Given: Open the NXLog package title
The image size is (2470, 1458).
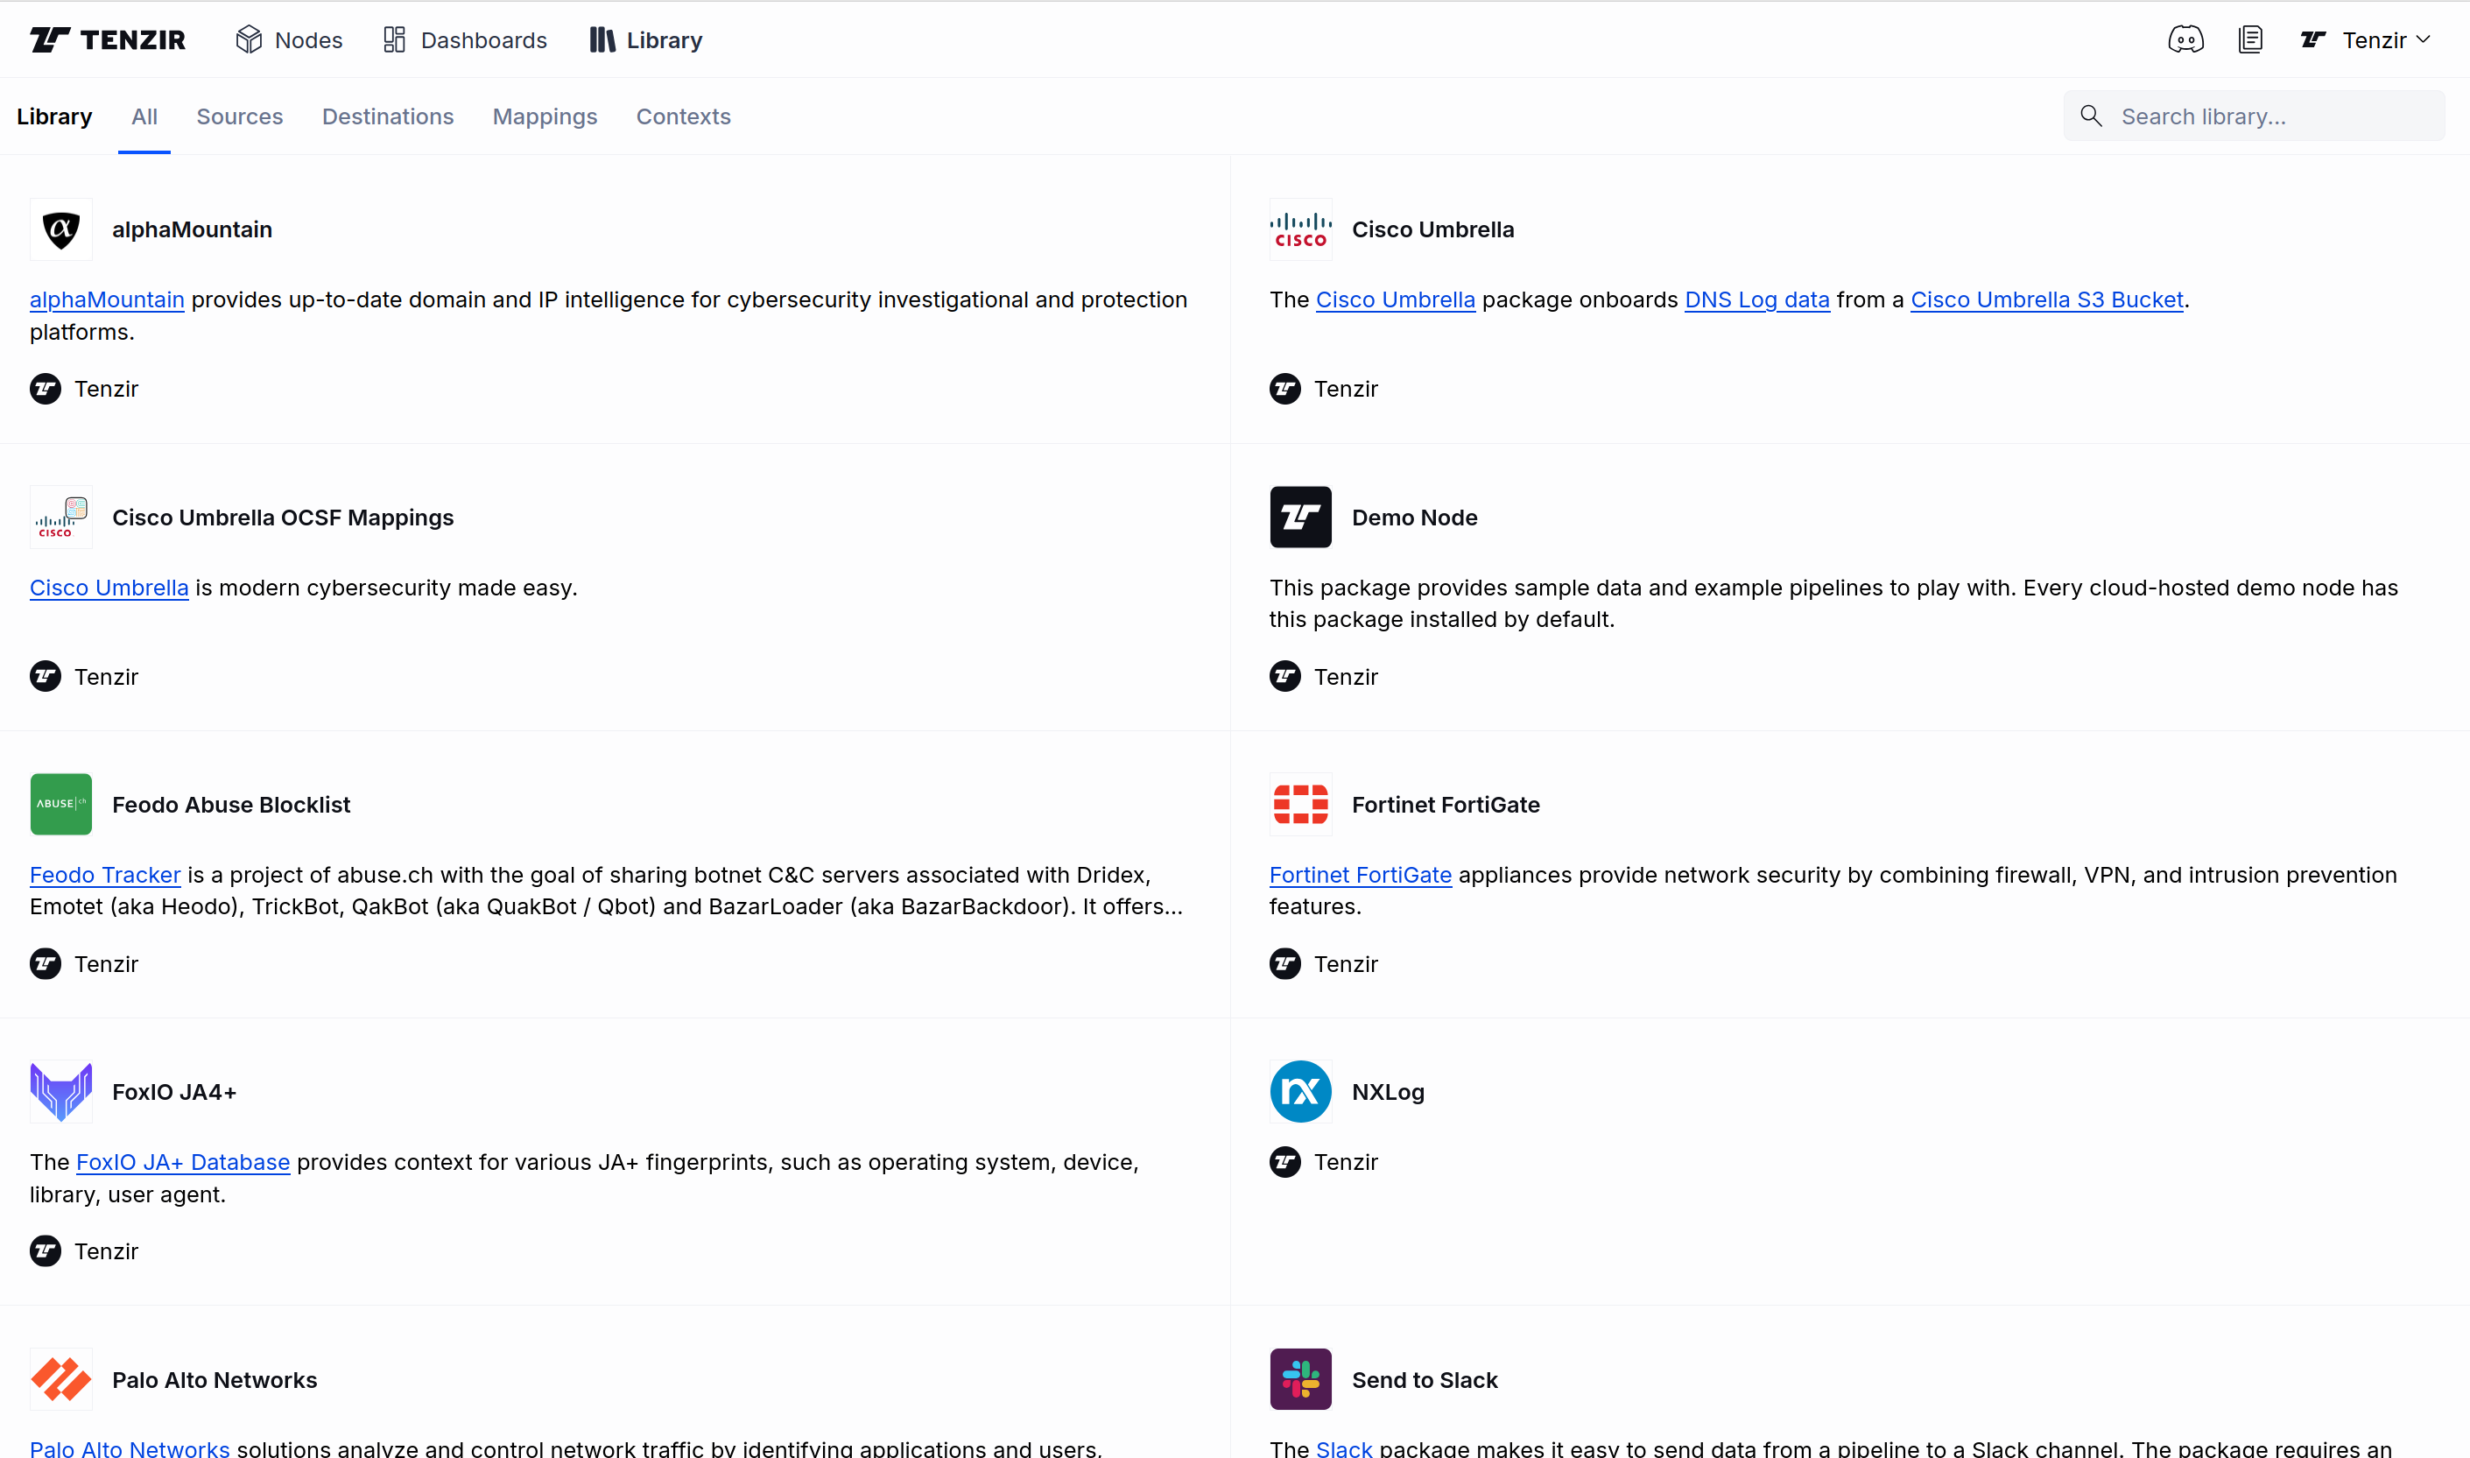Looking at the screenshot, I should coord(1388,1092).
